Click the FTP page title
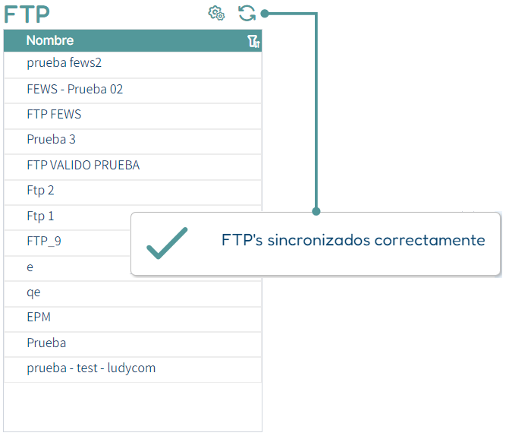 [x=27, y=14]
